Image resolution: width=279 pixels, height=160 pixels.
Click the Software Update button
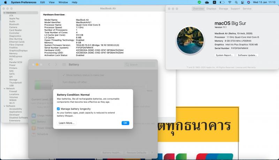click(247, 55)
